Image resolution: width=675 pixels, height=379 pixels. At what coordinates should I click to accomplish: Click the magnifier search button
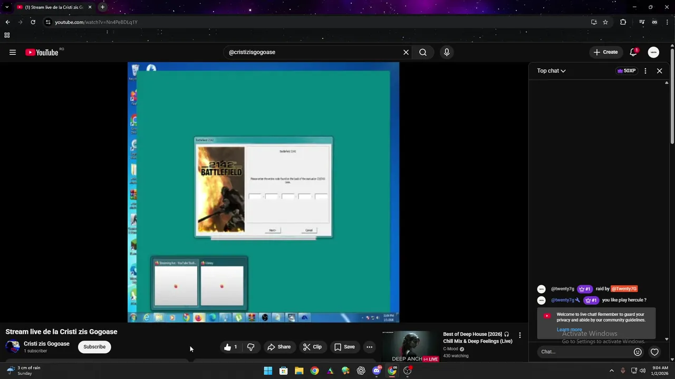(x=423, y=52)
